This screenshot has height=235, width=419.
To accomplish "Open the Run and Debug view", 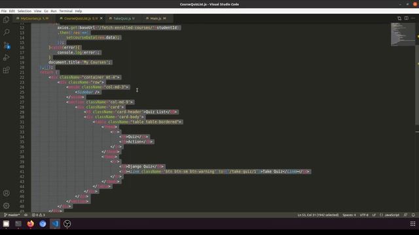I will coord(6,57).
